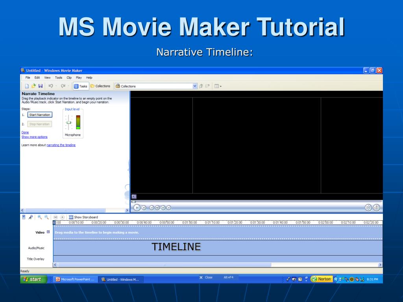Click the small monitor icon below preview
Screen dimensions: 403x302
tap(134, 197)
